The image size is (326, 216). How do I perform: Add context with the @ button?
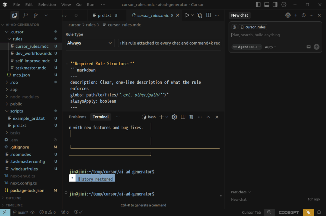click(x=234, y=27)
